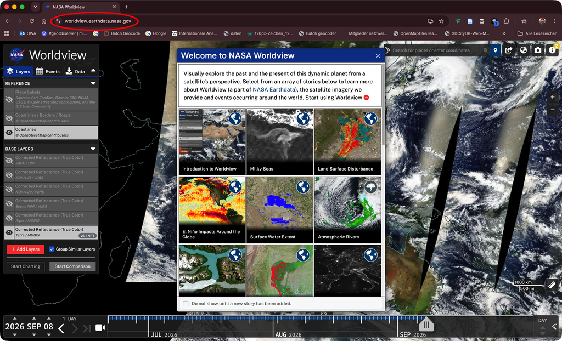The width and height of the screenshot is (562, 341).
Task: Switch to the Events tab
Action: (x=48, y=71)
